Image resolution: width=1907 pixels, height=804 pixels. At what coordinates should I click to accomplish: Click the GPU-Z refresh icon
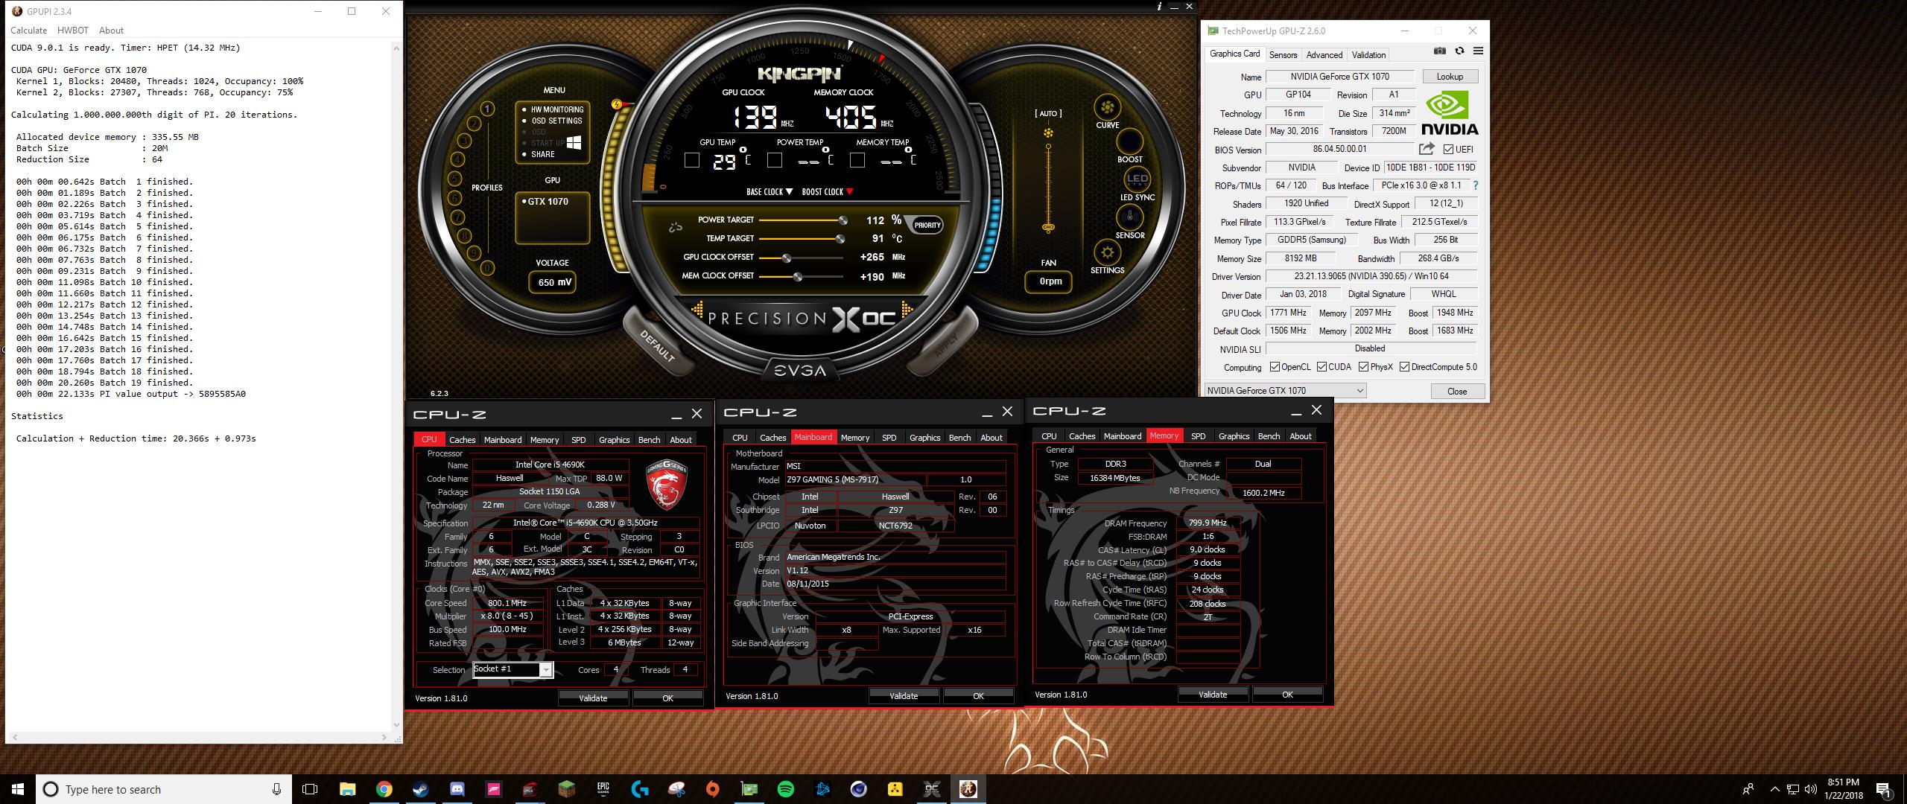(x=1459, y=51)
